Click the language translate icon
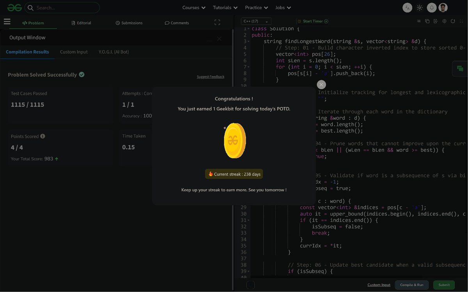Viewport: 468px width, 292px height. (x=407, y=7)
